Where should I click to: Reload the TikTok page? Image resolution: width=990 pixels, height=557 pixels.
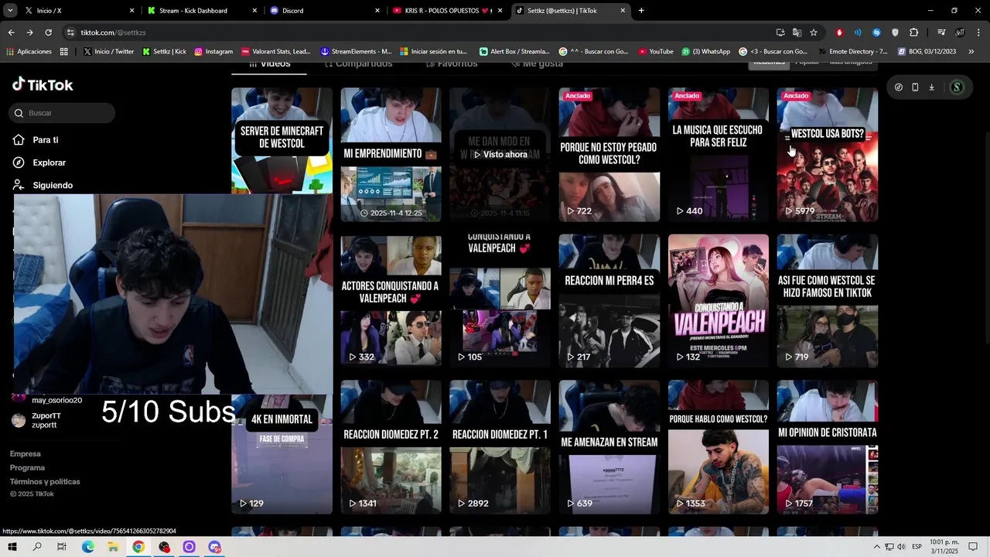tap(48, 32)
